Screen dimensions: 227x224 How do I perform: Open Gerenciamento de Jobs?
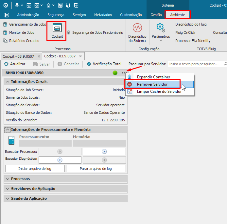coord(25,24)
